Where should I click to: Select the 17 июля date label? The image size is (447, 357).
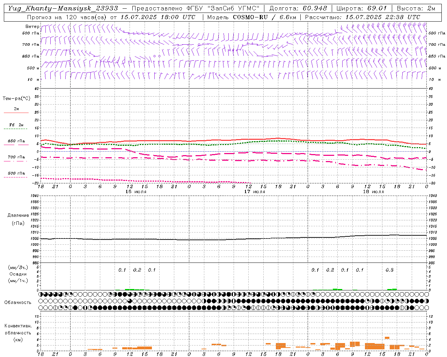click(255, 191)
